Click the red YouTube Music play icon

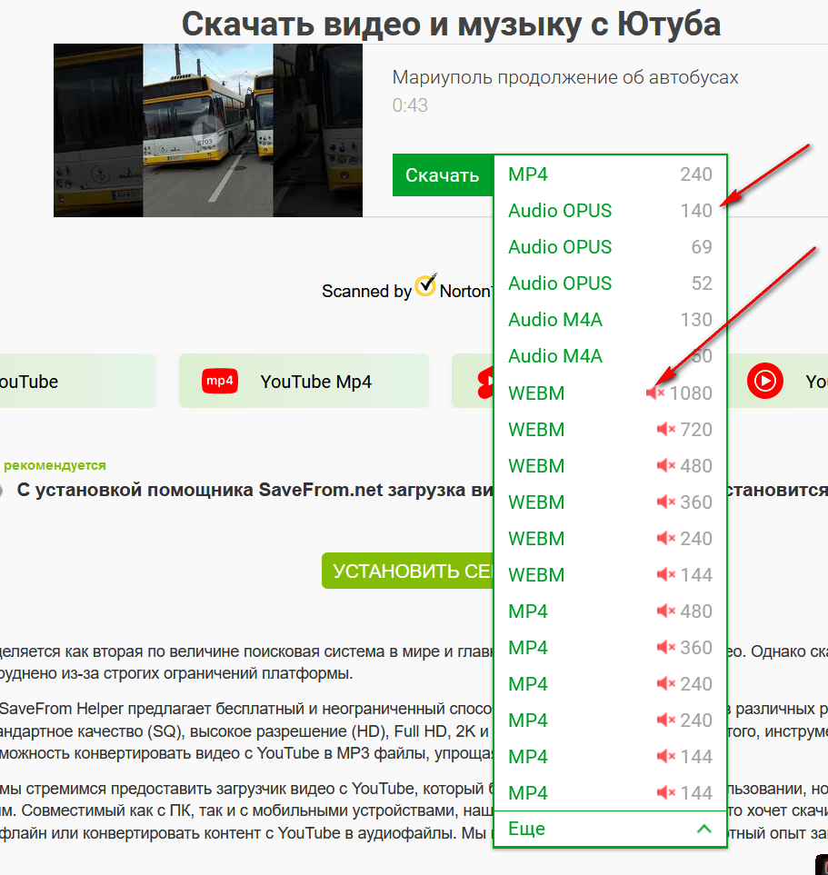[x=765, y=381]
